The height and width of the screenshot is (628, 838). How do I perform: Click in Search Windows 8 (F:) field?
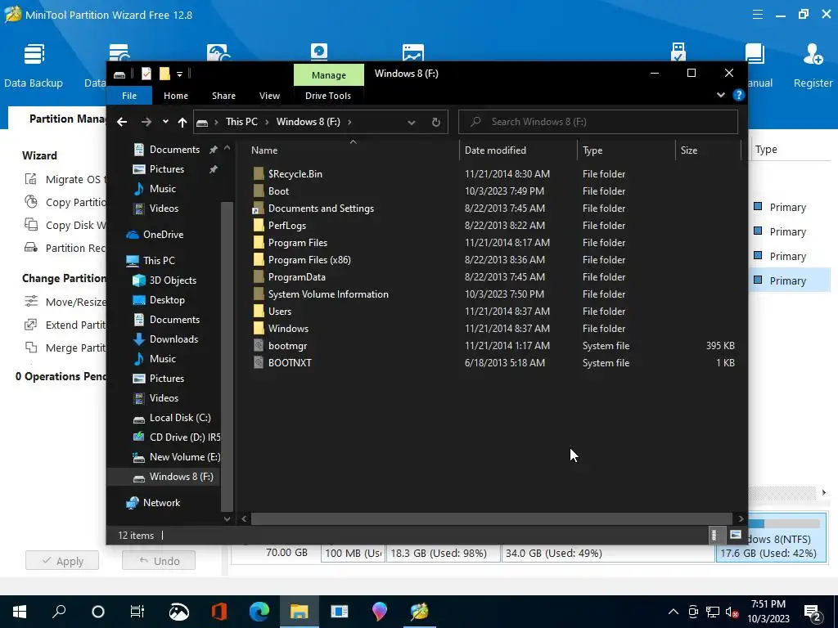pyautogui.click(x=598, y=122)
